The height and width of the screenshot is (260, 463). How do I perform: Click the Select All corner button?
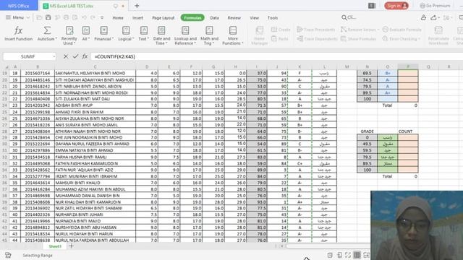[7, 67]
